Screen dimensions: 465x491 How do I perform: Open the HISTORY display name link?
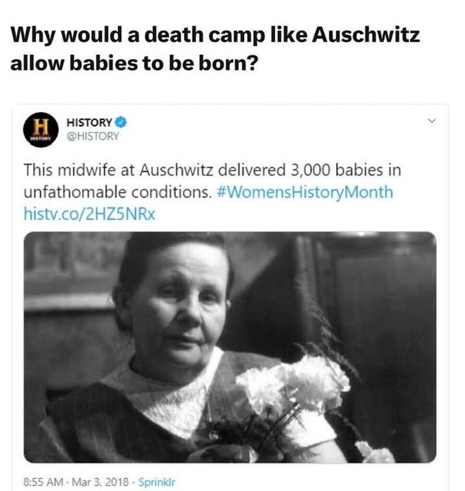pos(89,122)
